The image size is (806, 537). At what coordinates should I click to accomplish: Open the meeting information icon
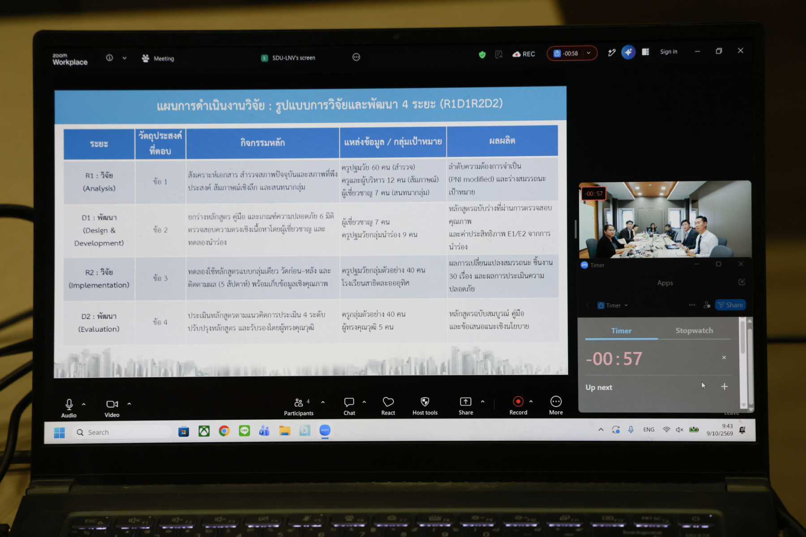[109, 58]
